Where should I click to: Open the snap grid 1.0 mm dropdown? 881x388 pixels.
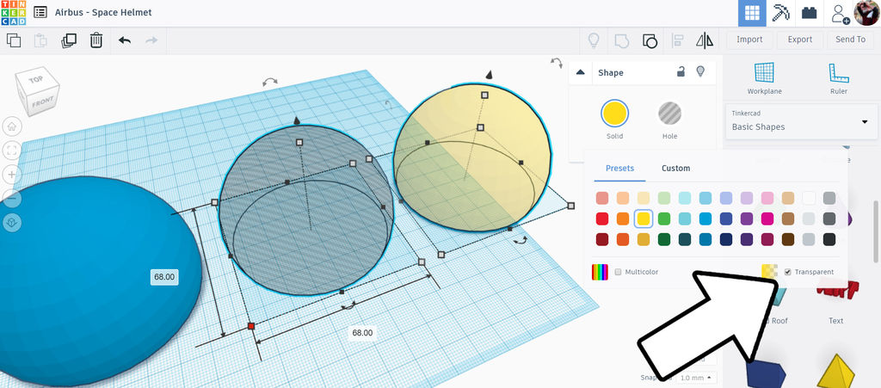point(694,378)
